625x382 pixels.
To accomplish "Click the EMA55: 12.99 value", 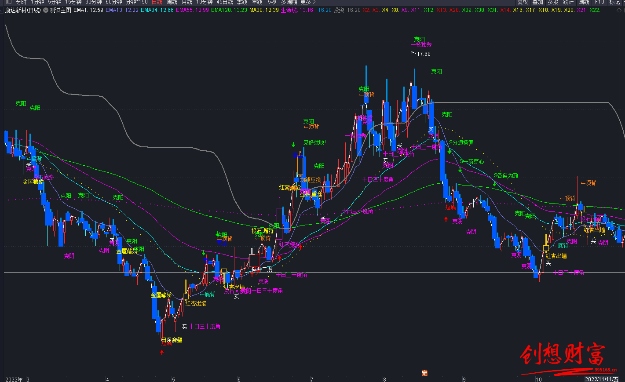I will [x=192, y=10].
